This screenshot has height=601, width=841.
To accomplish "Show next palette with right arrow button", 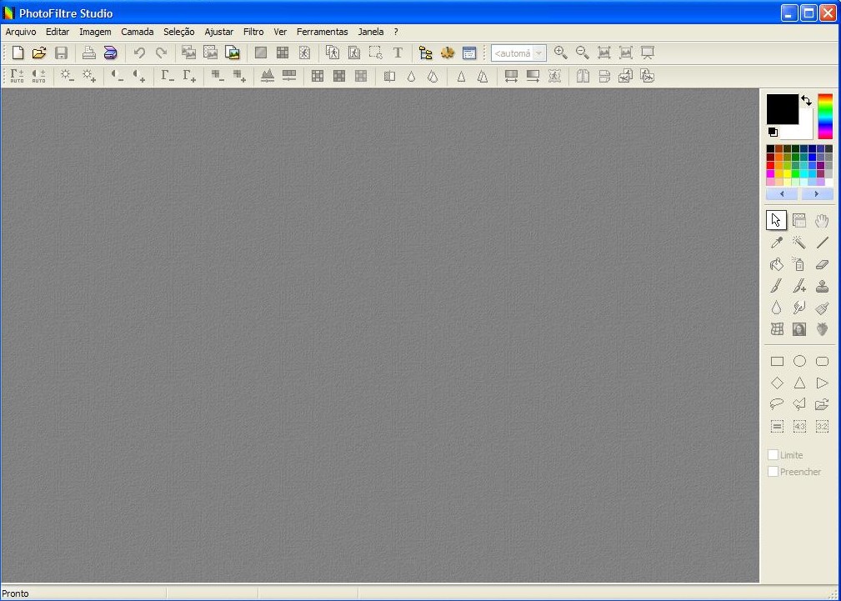I will pyautogui.click(x=817, y=193).
